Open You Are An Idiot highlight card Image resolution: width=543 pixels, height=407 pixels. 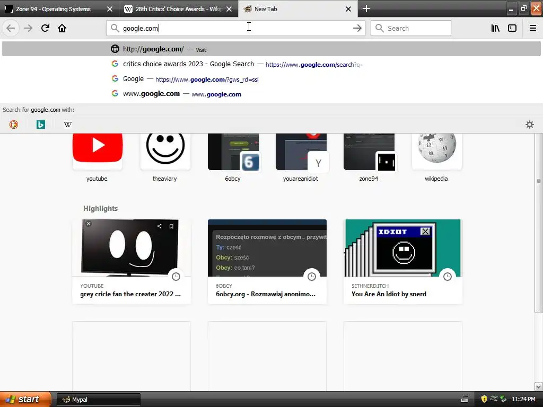(x=403, y=262)
